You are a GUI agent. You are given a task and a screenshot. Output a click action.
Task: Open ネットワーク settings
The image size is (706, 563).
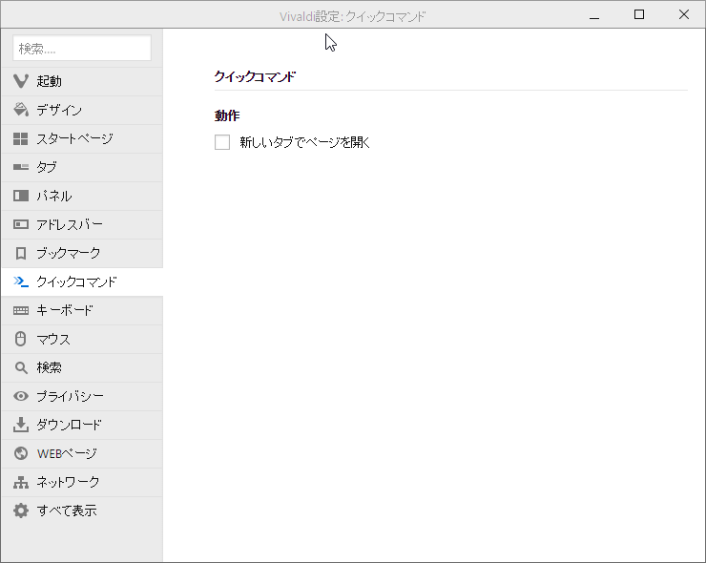[82, 482]
